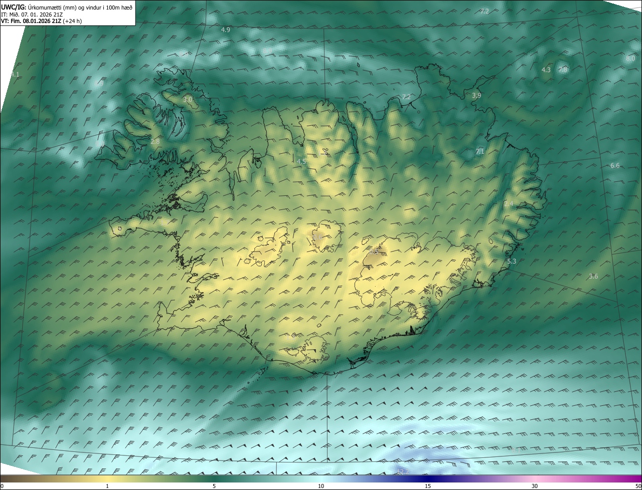Select the 5 tick on the color scale
This screenshot has height=490, width=642.
point(214,486)
